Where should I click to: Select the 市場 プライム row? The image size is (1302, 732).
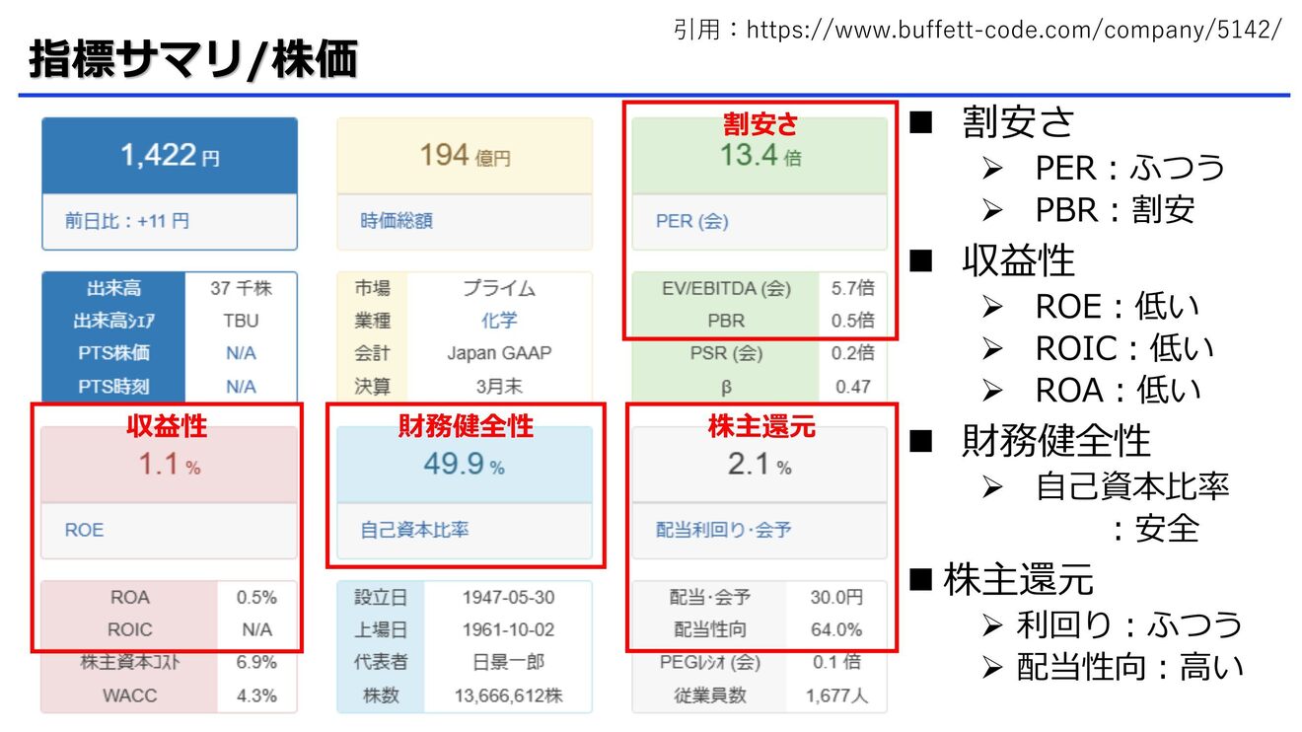(x=464, y=289)
